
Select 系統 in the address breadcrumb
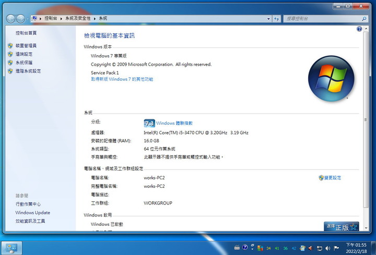(103, 18)
